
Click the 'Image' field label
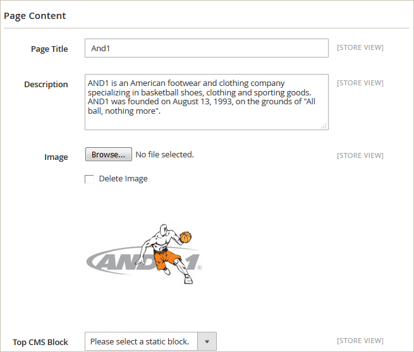click(x=56, y=157)
